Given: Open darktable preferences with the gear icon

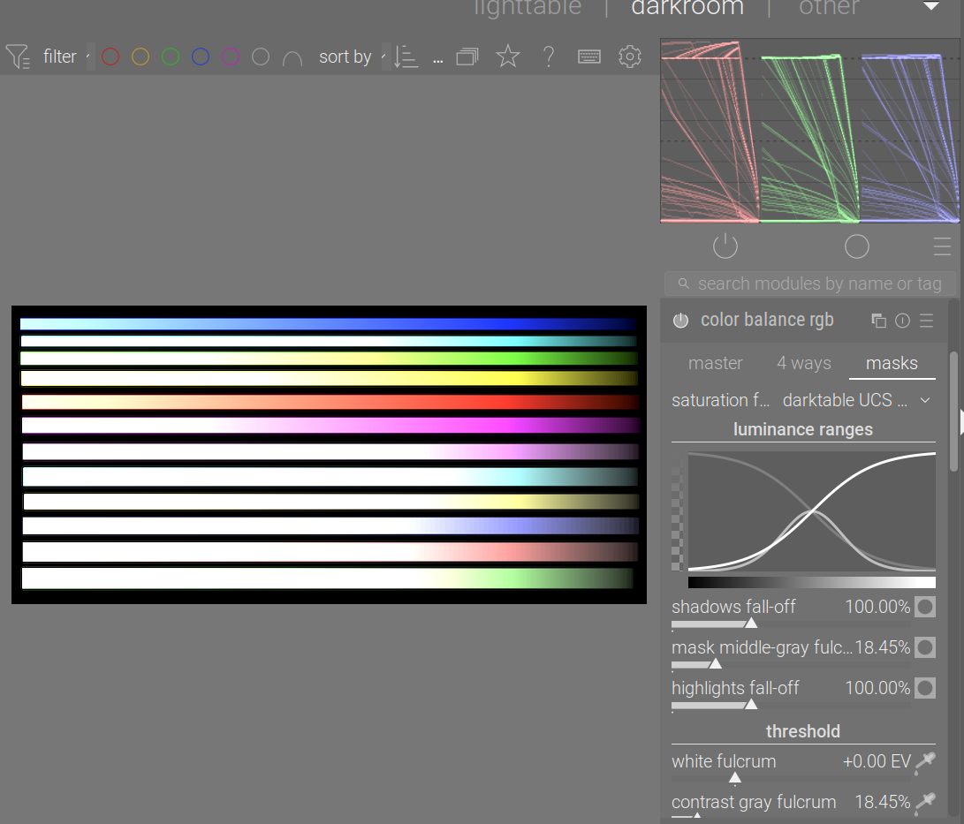Looking at the screenshot, I should click(x=629, y=57).
